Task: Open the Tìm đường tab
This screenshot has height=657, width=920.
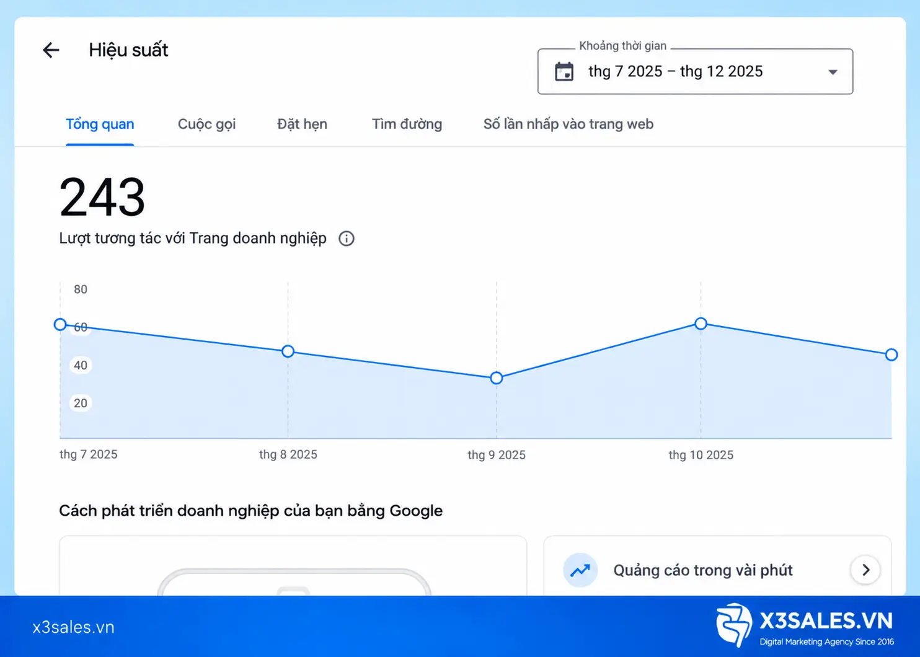Action: [x=407, y=124]
